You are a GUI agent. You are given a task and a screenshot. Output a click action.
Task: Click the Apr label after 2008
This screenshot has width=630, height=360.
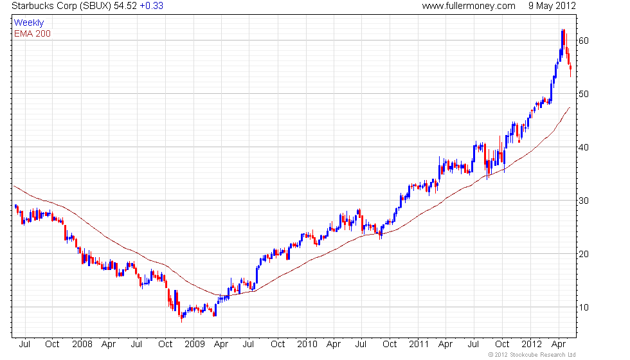pyautogui.click(x=109, y=345)
